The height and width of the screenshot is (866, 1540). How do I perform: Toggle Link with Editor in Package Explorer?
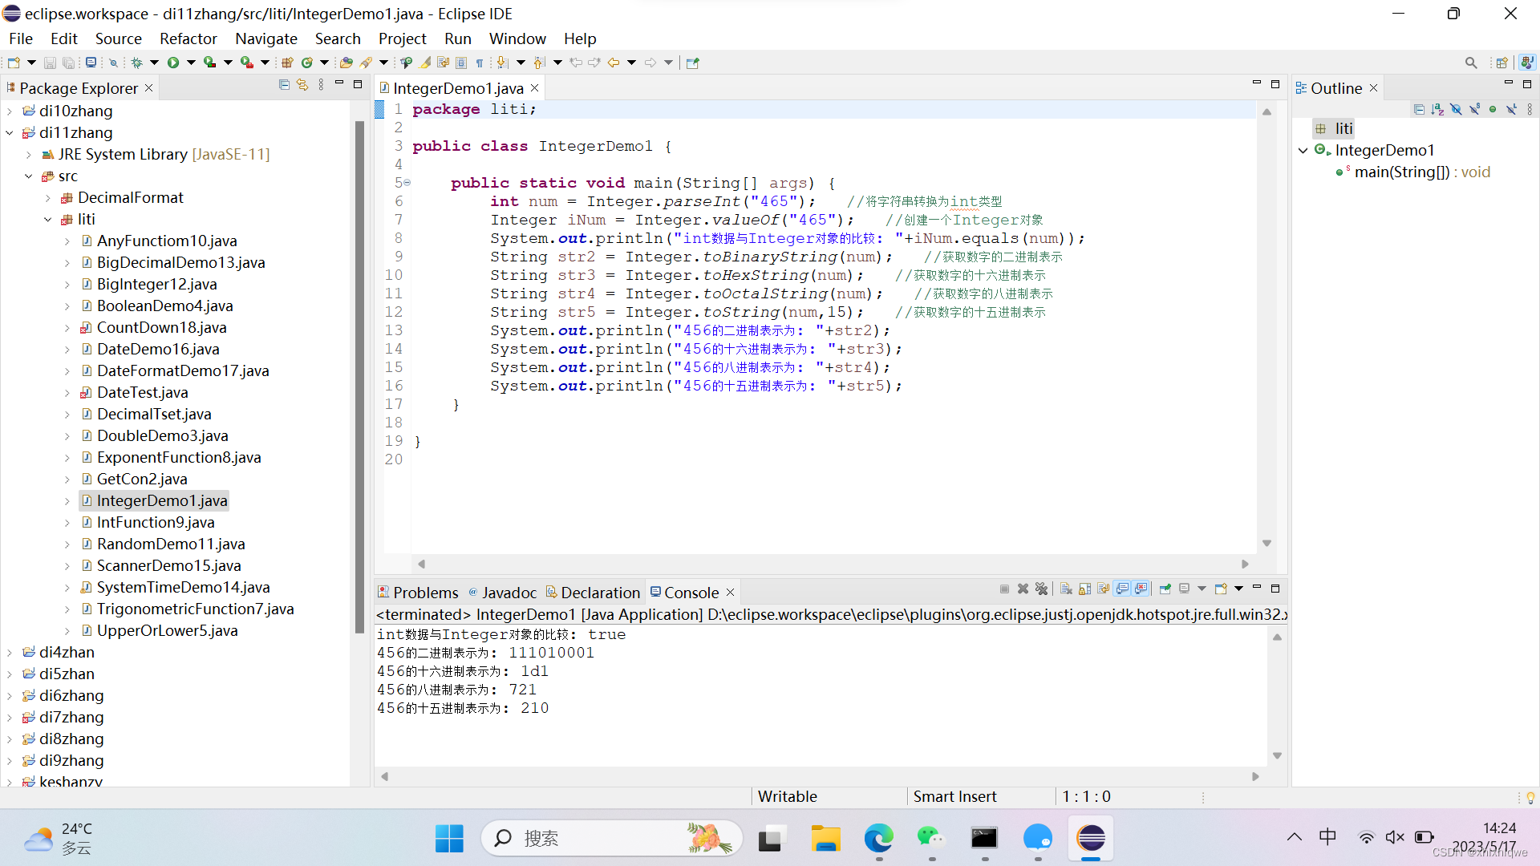click(302, 85)
